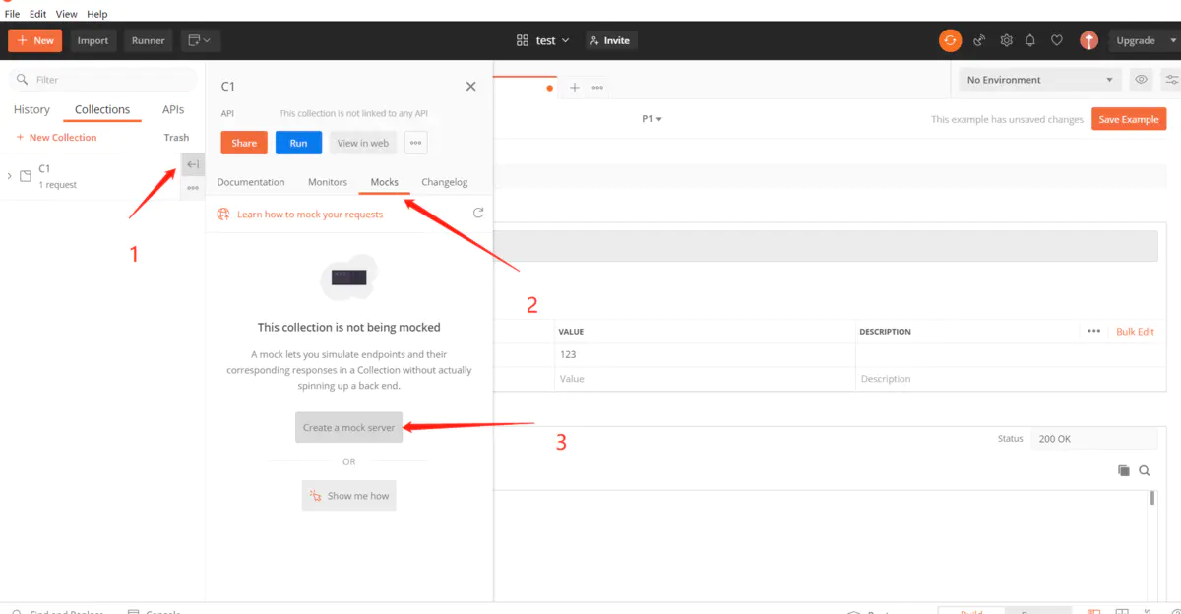The height and width of the screenshot is (614, 1181).
Task: Switch to the Changelog tab
Action: [x=445, y=182]
